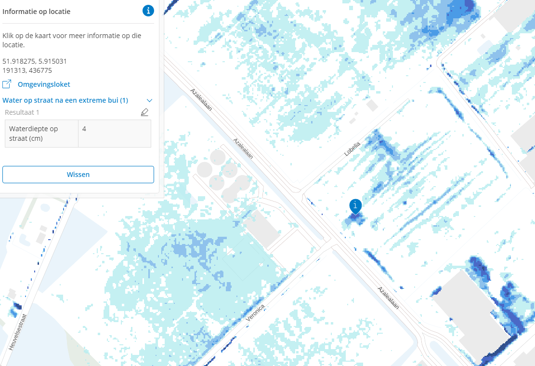The width and height of the screenshot is (535, 366).
Task: Click the Wissen button
Action: [x=78, y=175]
